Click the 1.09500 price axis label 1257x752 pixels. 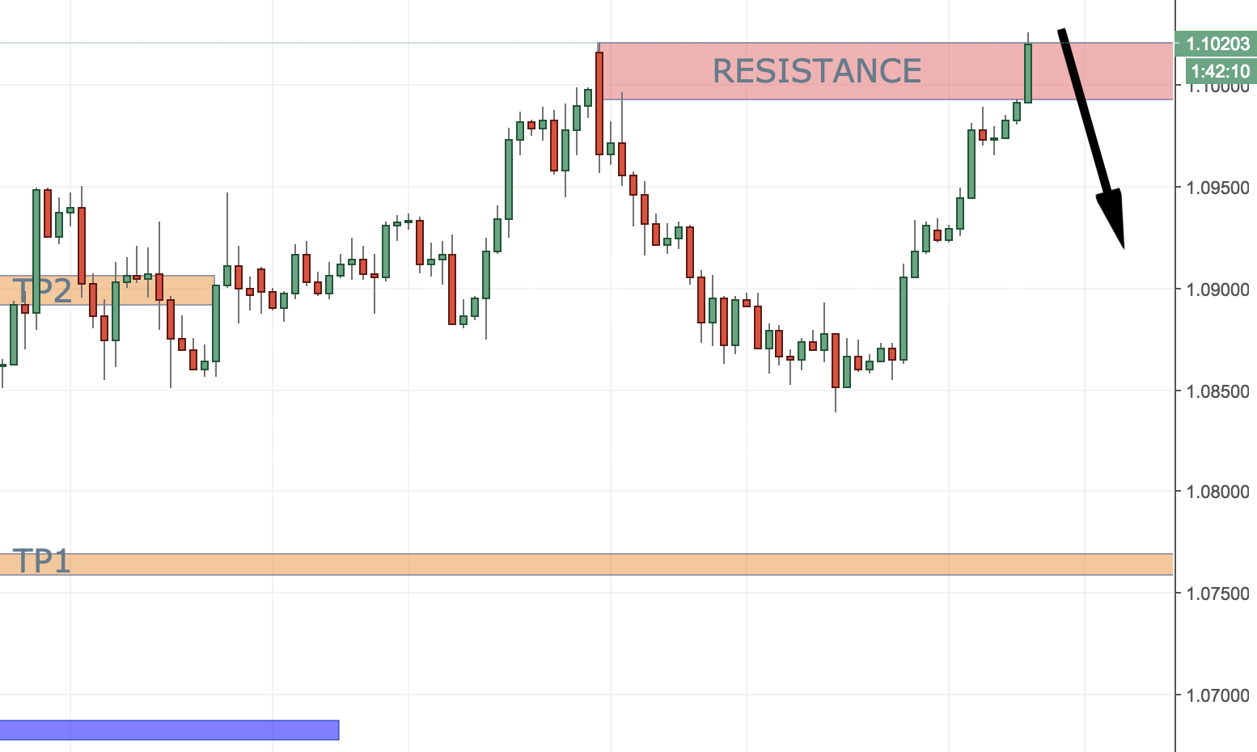pos(1217,188)
